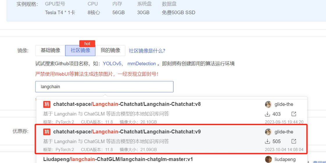The width and height of the screenshot is (326, 163).
Task: Select the 基础镜像 tab
Action: (x=50, y=50)
